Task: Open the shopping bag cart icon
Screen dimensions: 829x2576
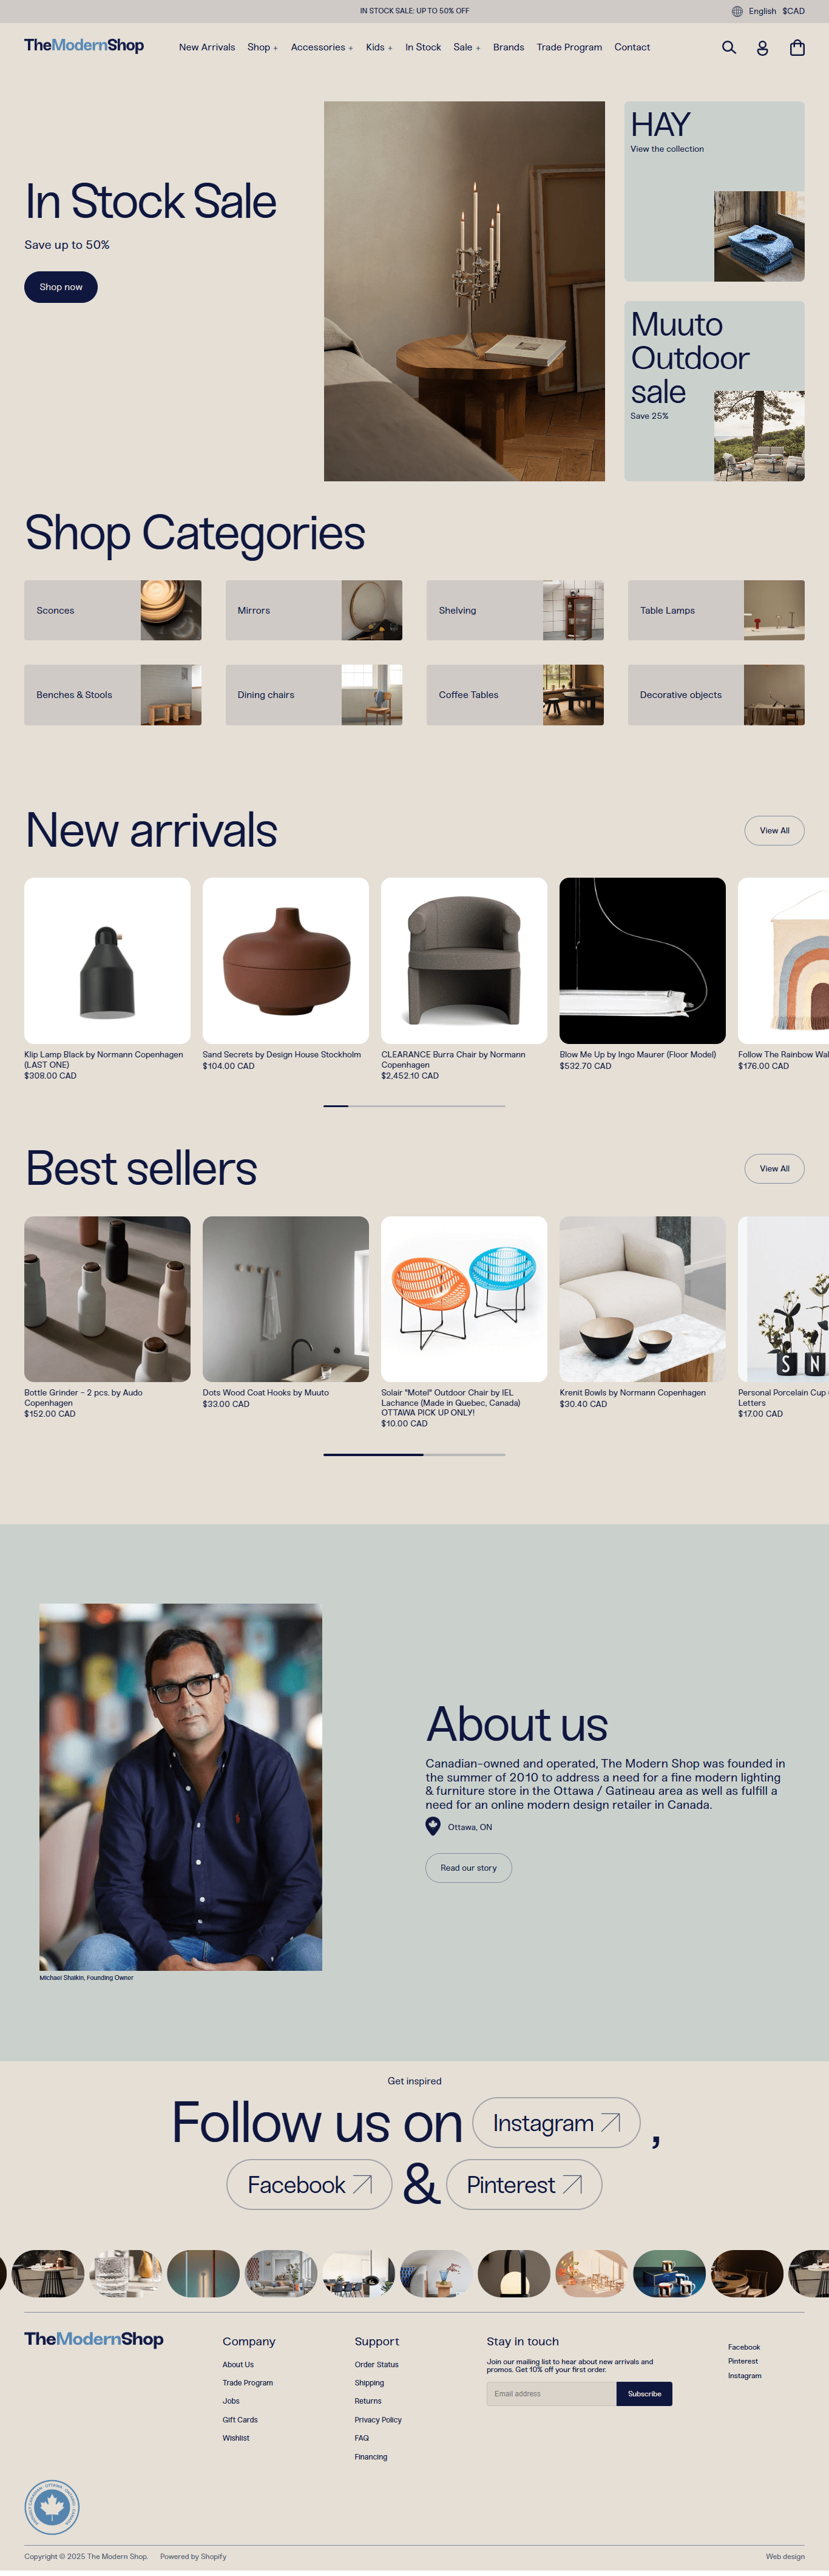Action: (x=797, y=47)
